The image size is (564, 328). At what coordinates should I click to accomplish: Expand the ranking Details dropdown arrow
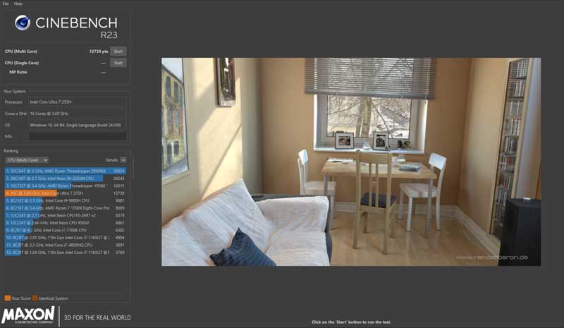point(123,160)
